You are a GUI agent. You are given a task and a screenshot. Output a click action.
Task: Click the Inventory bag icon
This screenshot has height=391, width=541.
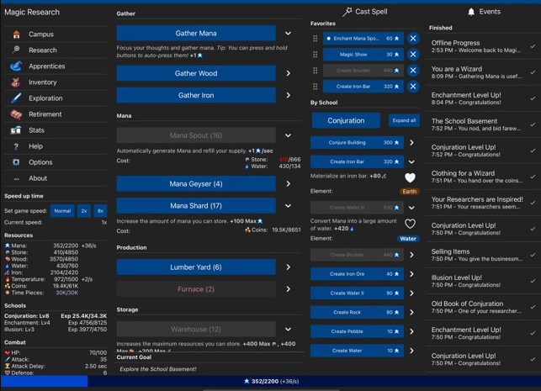(x=16, y=82)
